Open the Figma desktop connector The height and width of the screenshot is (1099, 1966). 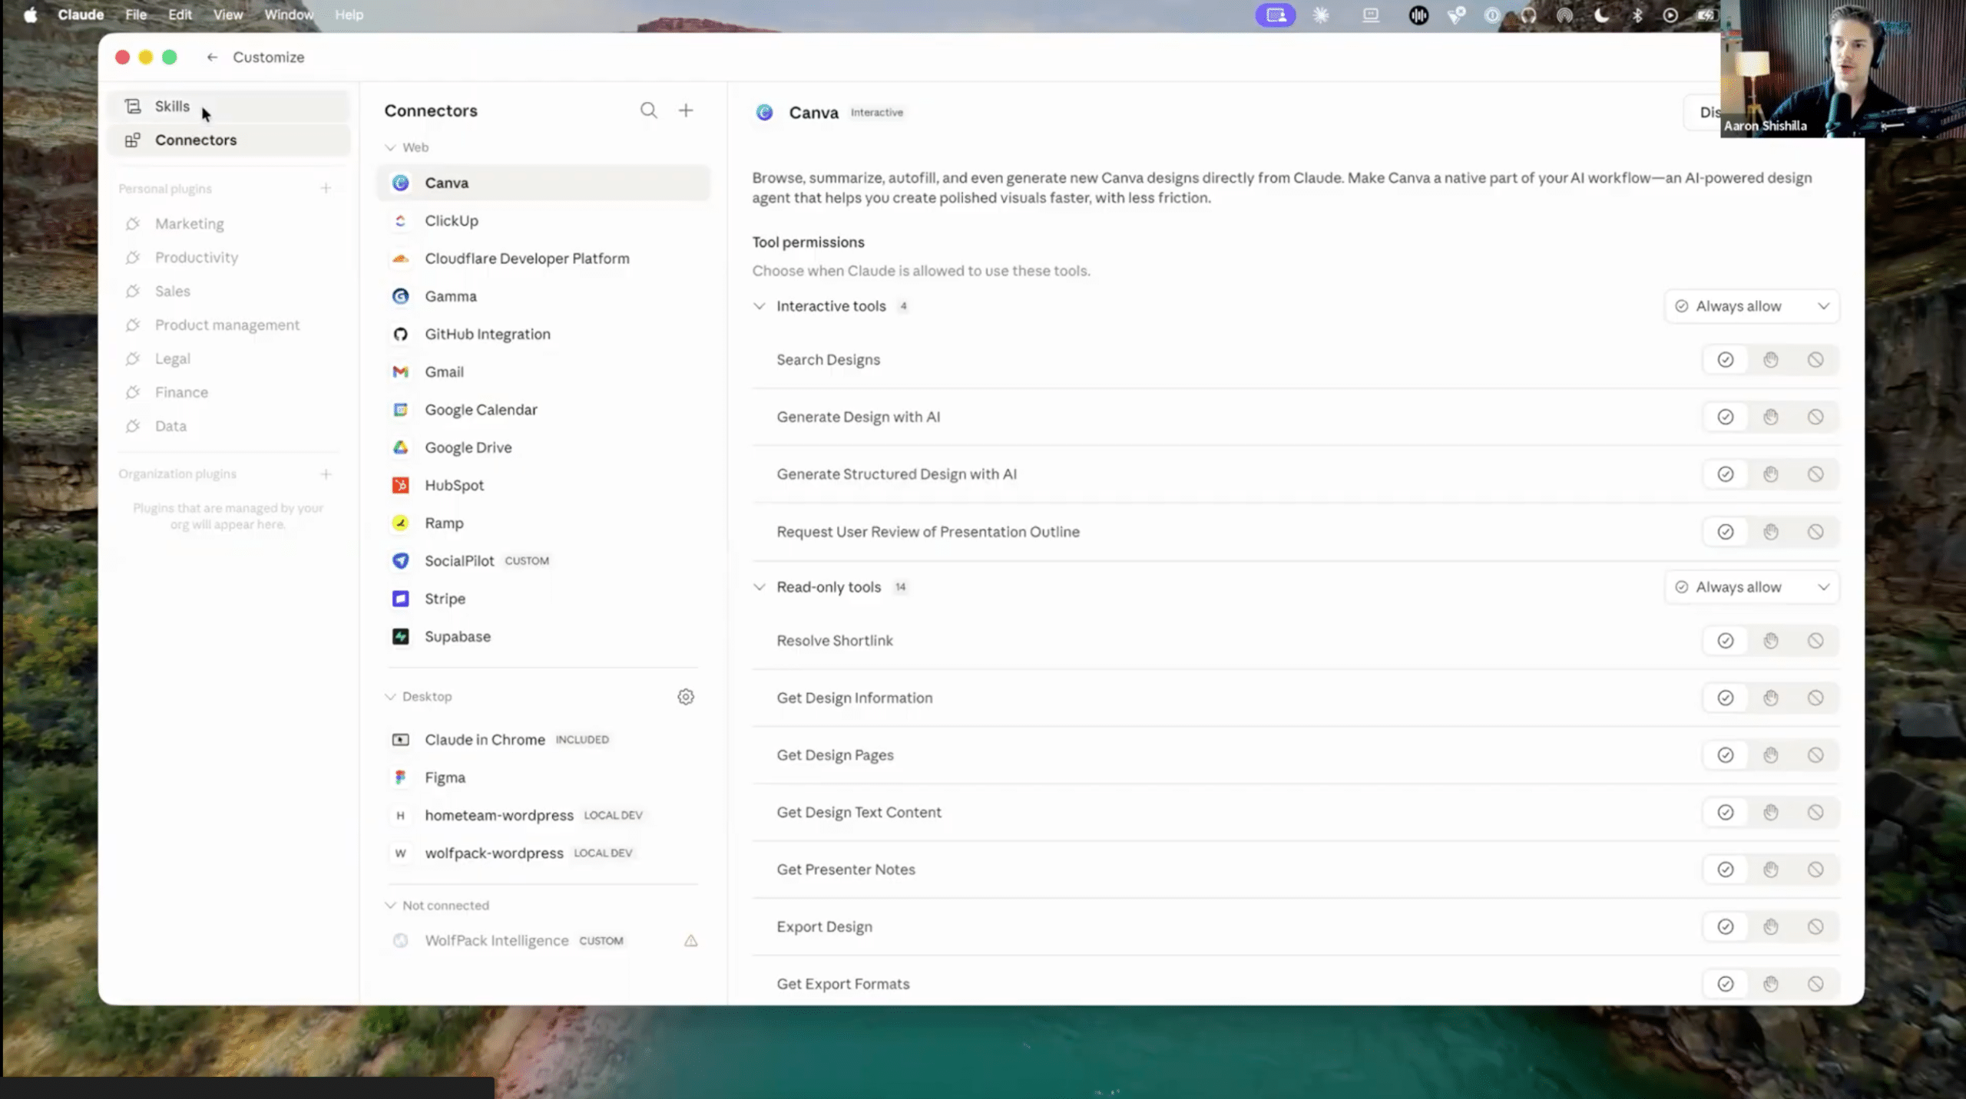544,777
